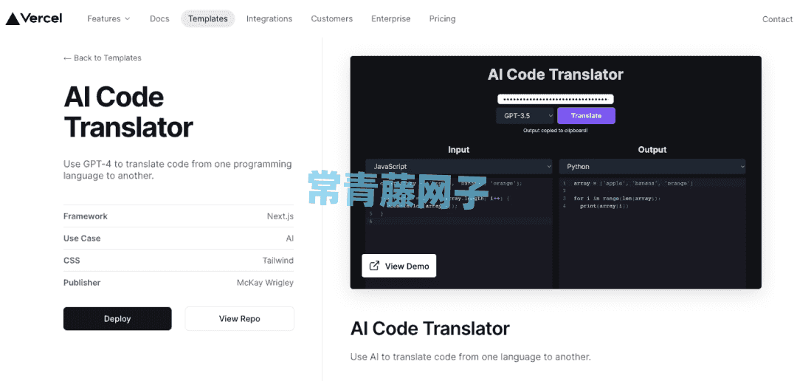797x381 pixels.
Task: Click the Python output code area
Action: [652, 233]
